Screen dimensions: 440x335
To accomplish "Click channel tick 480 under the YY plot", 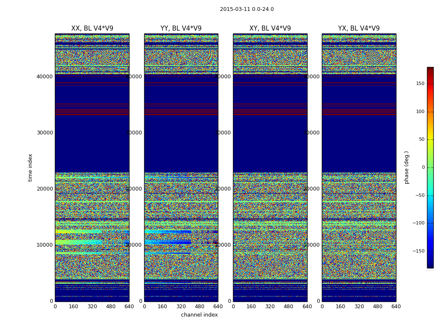I will coord(199,307).
